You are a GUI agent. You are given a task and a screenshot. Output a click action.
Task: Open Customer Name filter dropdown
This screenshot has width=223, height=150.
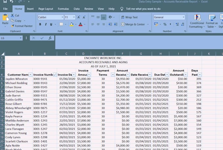pos(30,75)
